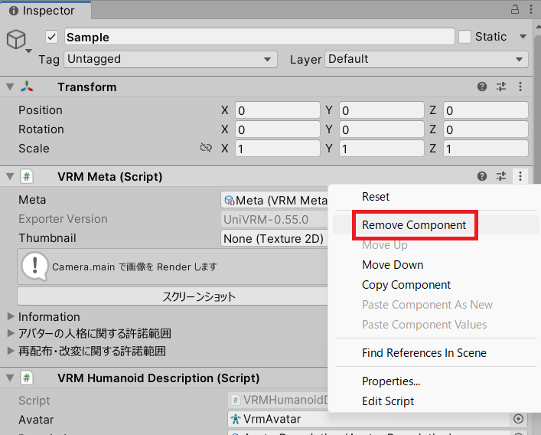
Task: Toggle the Sample object active checkbox
Action: click(x=52, y=37)
